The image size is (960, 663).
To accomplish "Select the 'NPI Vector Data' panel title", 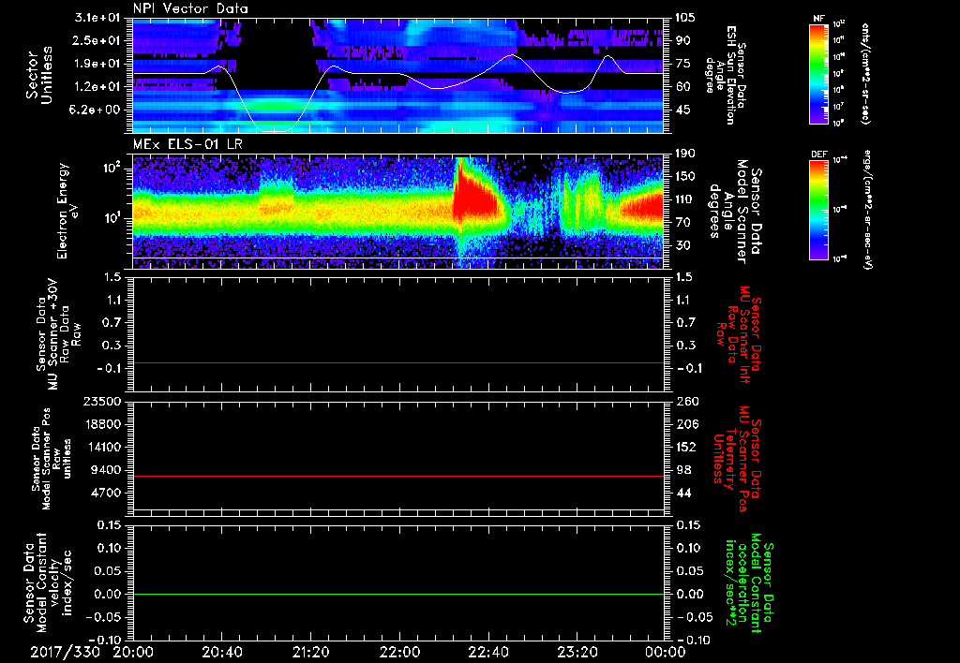I will pyautogui.click(x=190, y=8).
